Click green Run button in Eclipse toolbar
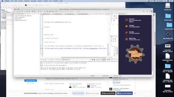174x97 pixels. click(47, 11)
